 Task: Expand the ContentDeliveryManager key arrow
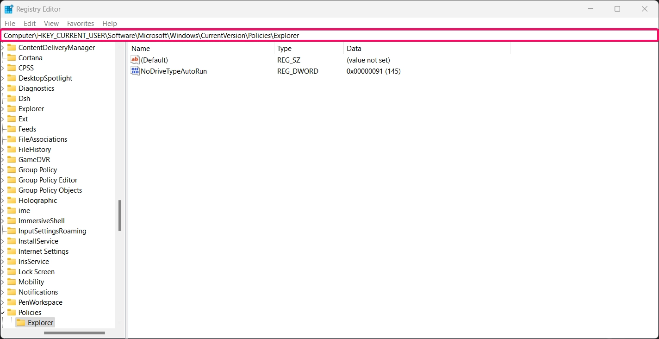tap(3, 47)
